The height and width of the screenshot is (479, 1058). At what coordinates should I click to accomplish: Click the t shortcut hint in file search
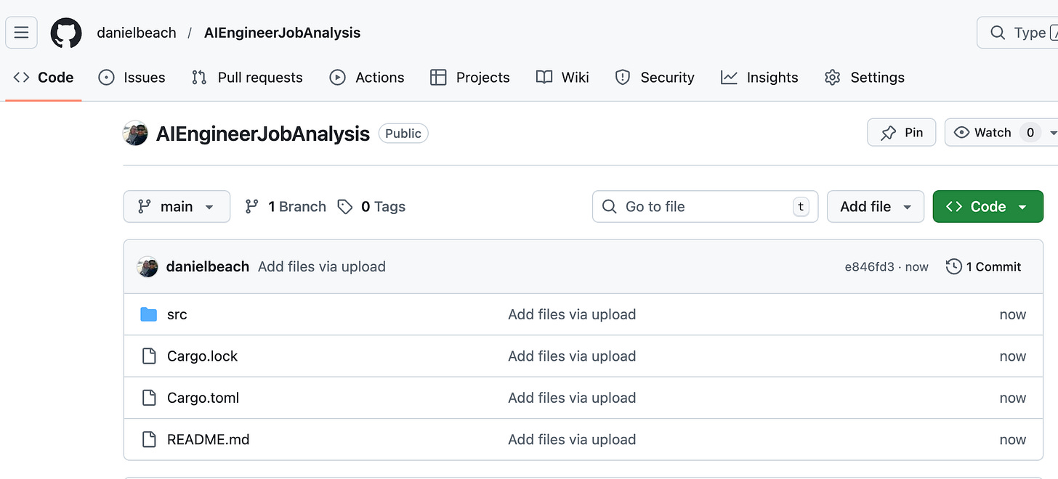tap(800, 207)
